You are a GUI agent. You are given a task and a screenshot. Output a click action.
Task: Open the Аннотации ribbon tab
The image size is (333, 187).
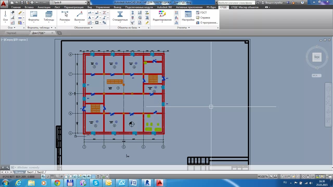(44, 7)
